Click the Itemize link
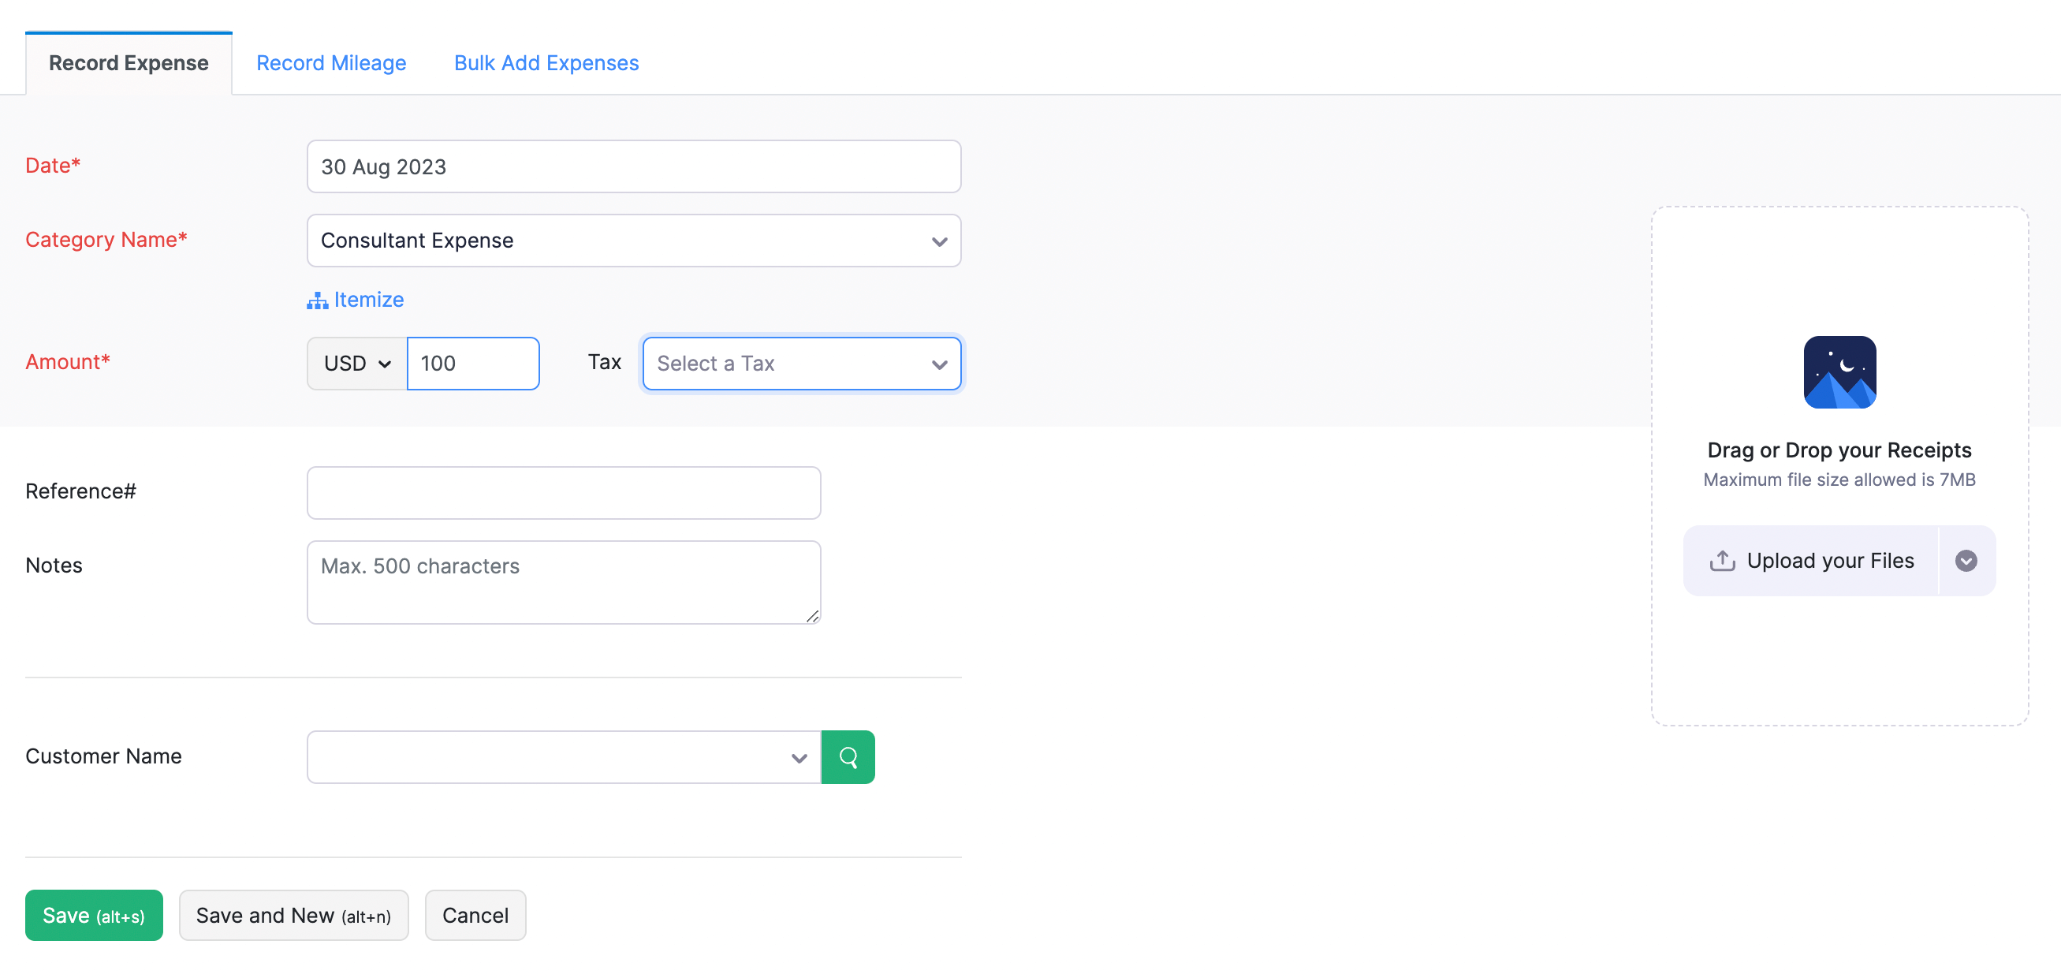 [368, 300]
